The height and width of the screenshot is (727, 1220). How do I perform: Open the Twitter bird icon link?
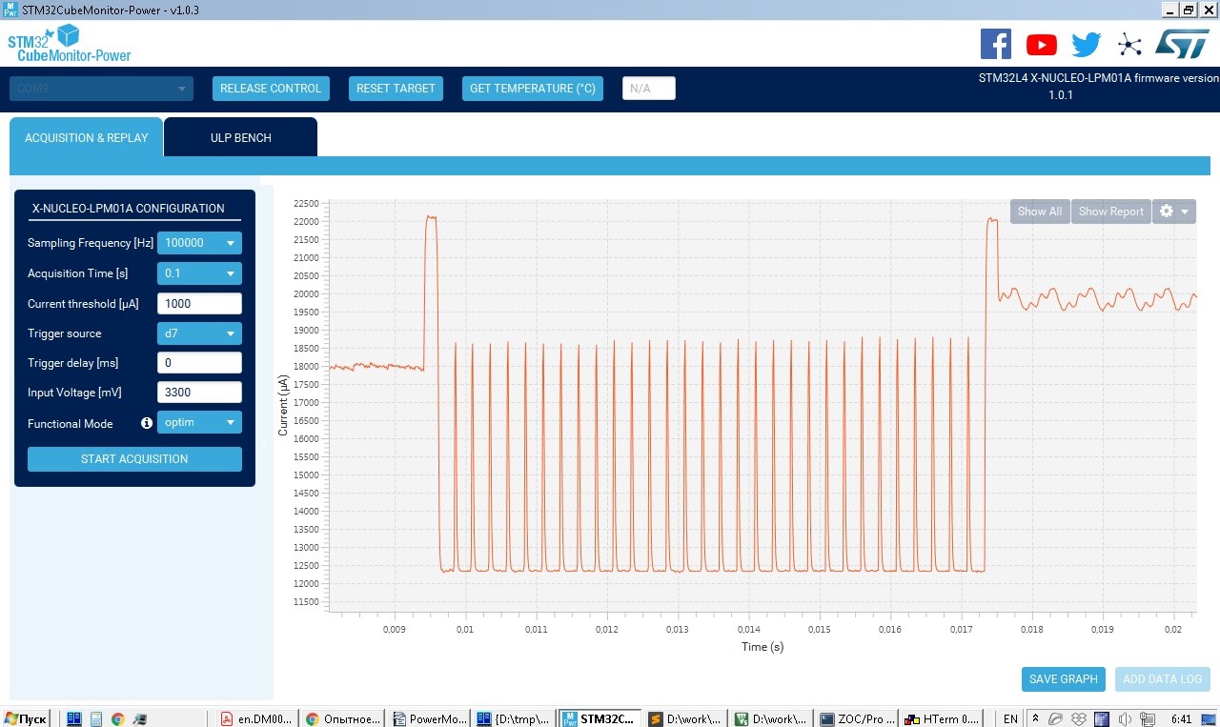(x=1087, y=45)
